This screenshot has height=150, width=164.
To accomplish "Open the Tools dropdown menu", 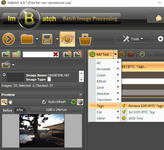I will click(x=133, y=39).
